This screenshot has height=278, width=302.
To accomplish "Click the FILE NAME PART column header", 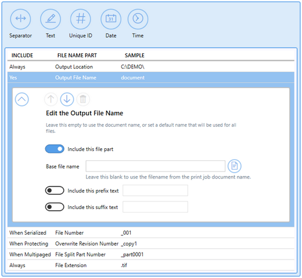I will click(77, 56).
